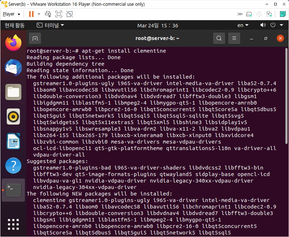Click the Send Ctrl+Alt+Del icon in the VMware toolbar
The image size is (289, 237).
coord(48,14)
